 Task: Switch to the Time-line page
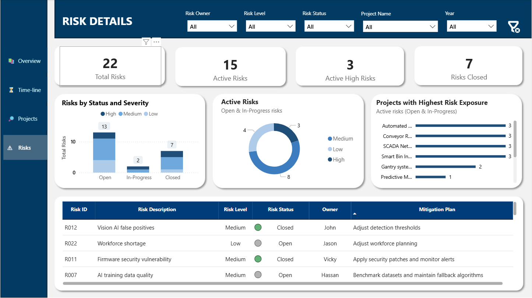29,90
